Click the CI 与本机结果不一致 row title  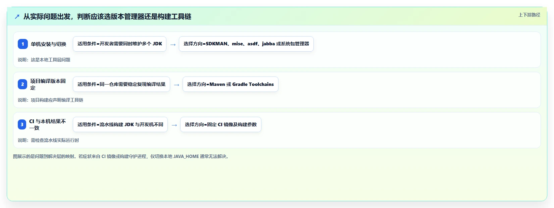[x=47, y=124]
